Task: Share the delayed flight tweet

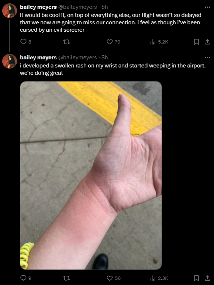Action: point(207,42)
